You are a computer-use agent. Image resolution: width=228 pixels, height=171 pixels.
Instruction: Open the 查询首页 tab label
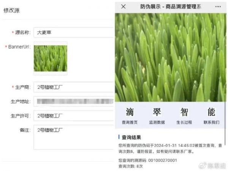[130, 122]
